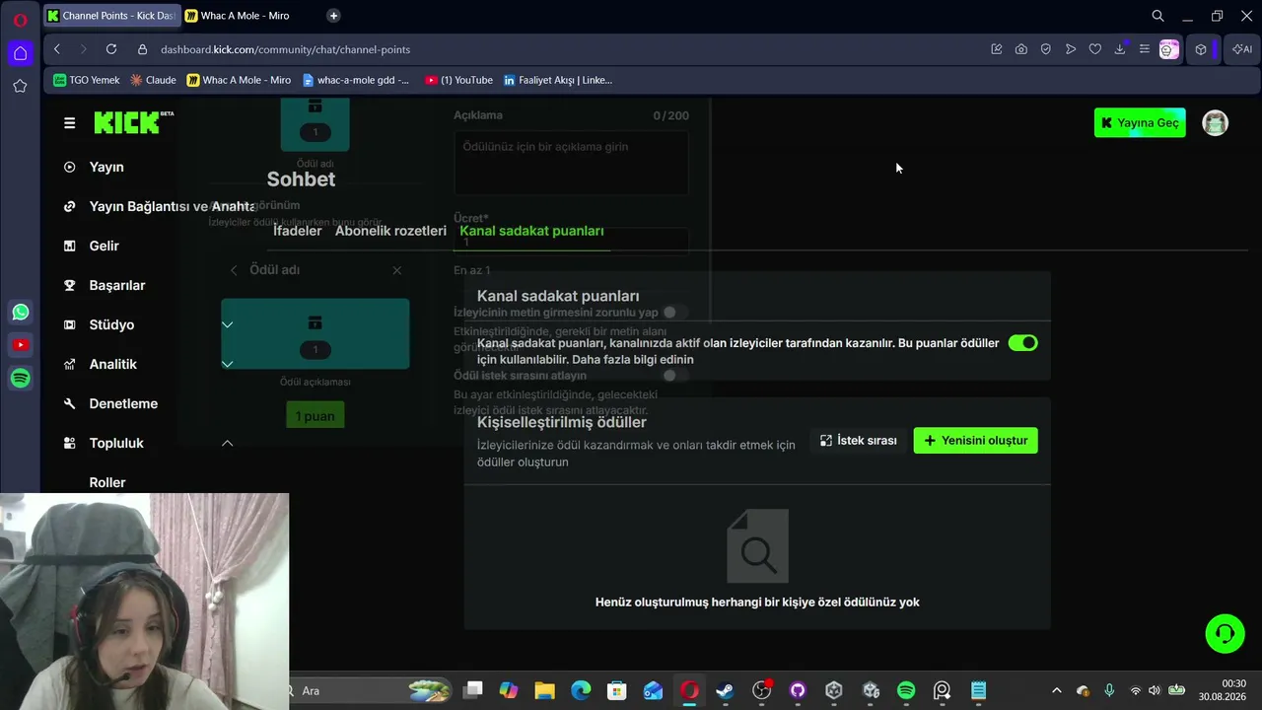
Task: Open YouTube icon in the Opera sidebar
Action: click(x=20, y=345)
